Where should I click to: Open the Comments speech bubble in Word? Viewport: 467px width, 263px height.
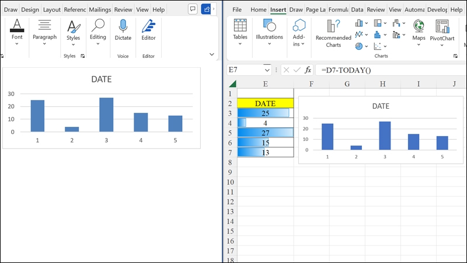click(193, 9)
